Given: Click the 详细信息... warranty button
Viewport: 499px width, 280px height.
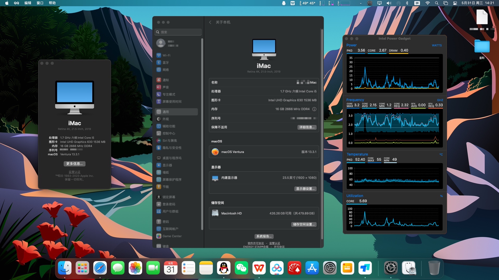Looking at the screenshot, I should [307, 127].
